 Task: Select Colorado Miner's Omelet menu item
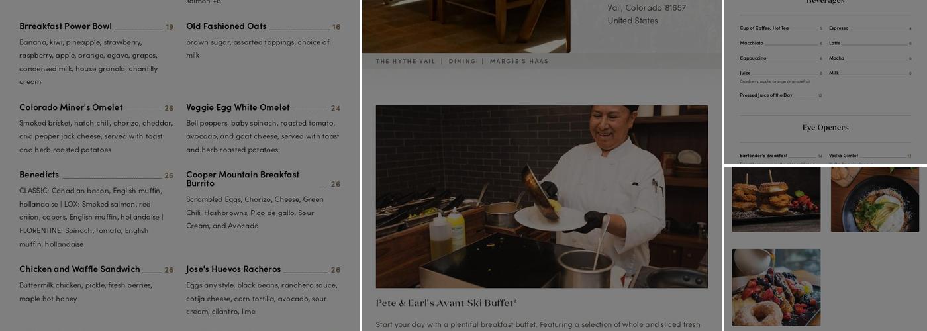coord(71,107)
